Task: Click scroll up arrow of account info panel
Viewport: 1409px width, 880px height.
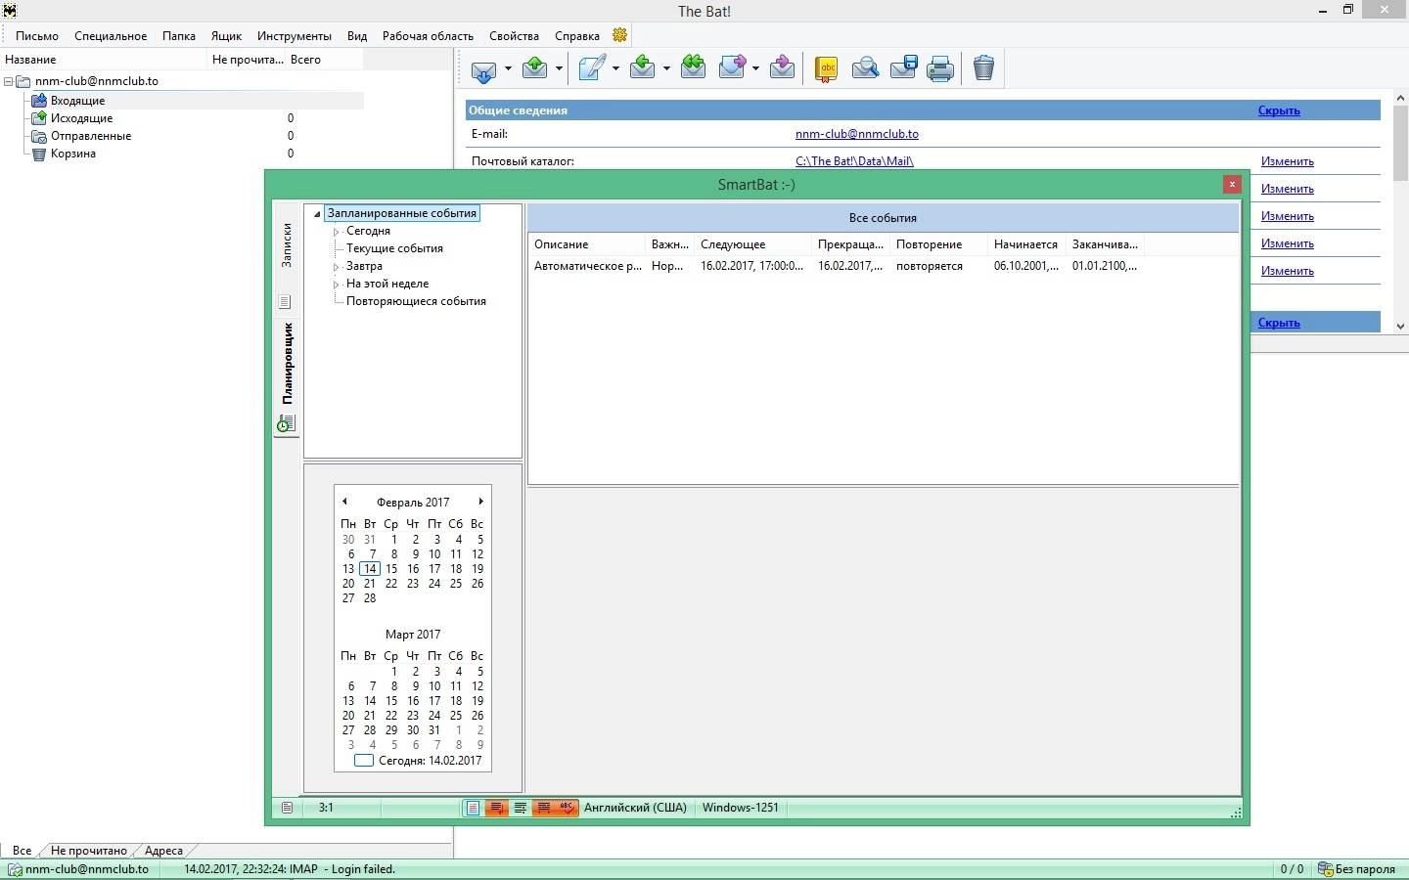Action: click(1400, 100)
